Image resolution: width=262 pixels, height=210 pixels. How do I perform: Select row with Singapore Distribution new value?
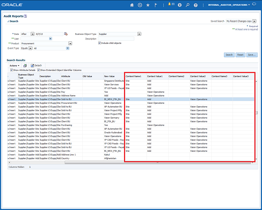tap(131, 81)
